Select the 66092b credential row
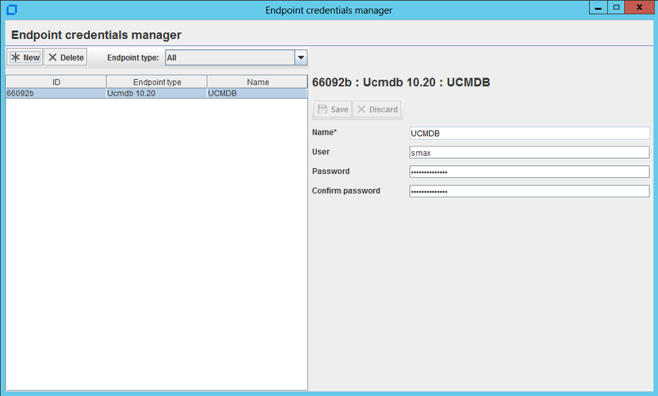The width and height of the screenshot is (658, 396). pyautogui.click(x=155, y=93)
